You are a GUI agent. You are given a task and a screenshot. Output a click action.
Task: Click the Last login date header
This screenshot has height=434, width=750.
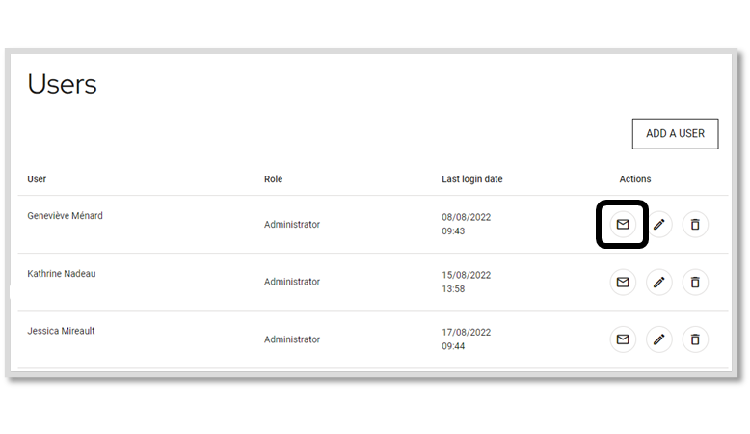tap(471, 179)
